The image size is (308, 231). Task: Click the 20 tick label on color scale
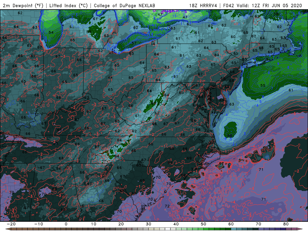coord(121,224)
